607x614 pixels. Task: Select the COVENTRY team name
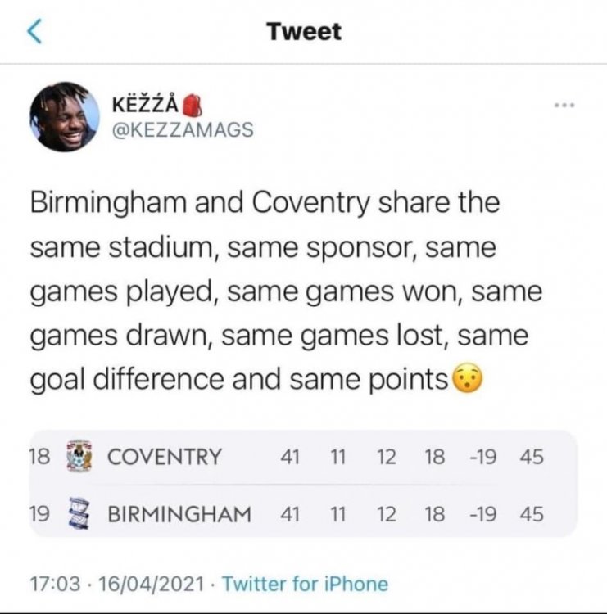tap(165, 457)
